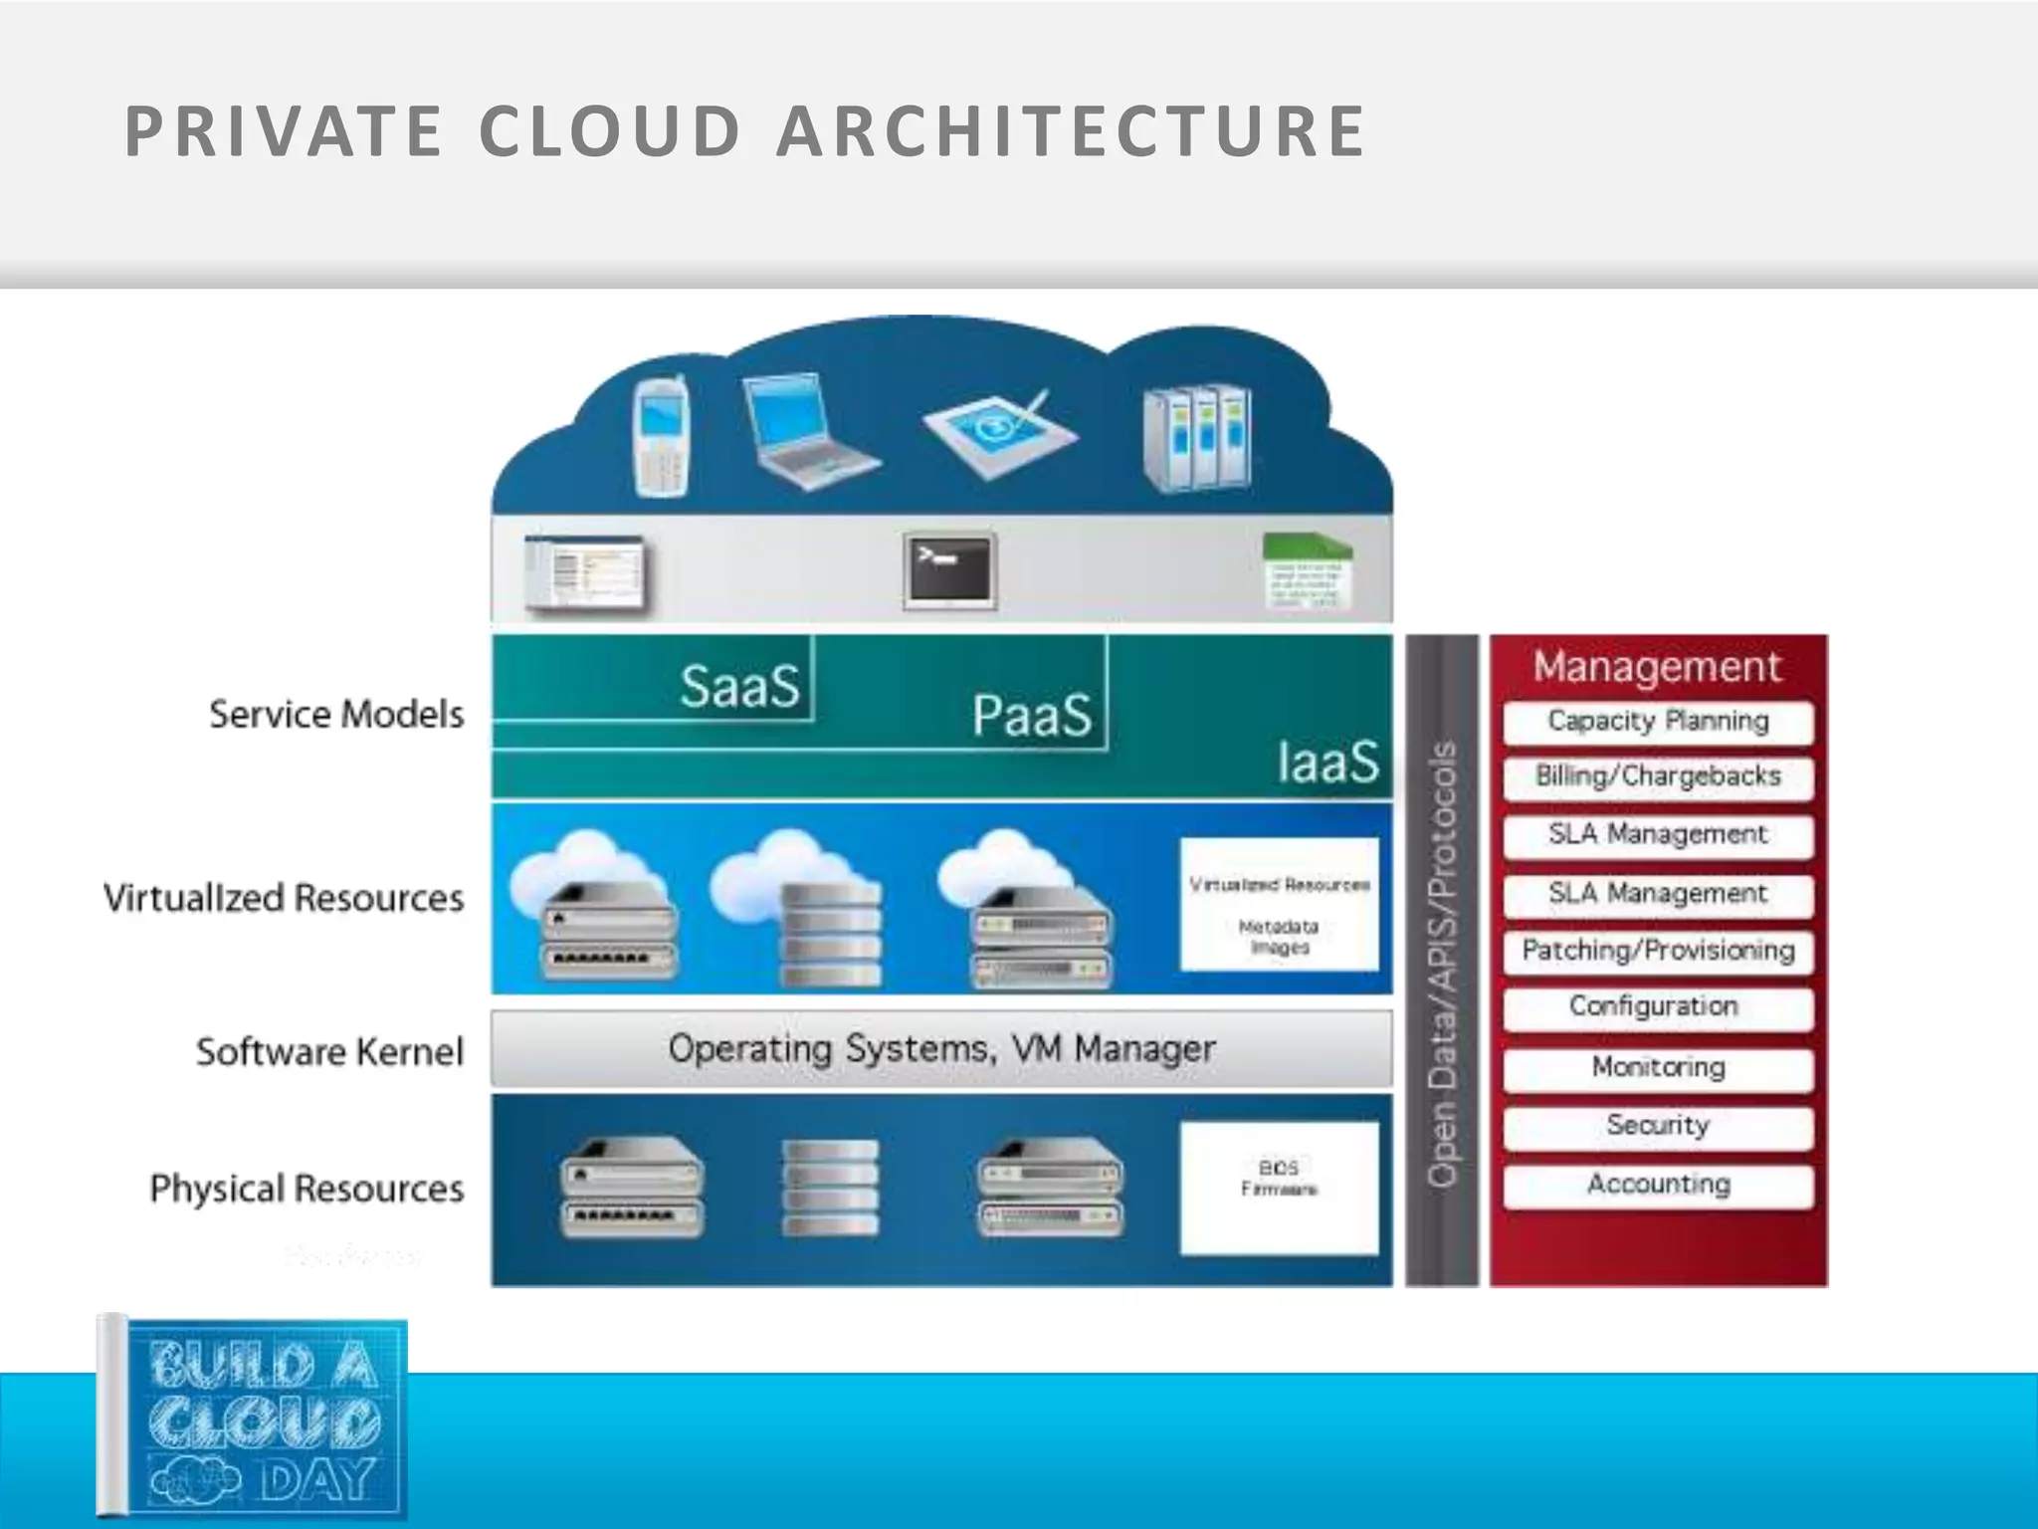2038x1529 pixels.
Task: Click the mobile phone icon in the cloud
Action: [x=662, y=436]
